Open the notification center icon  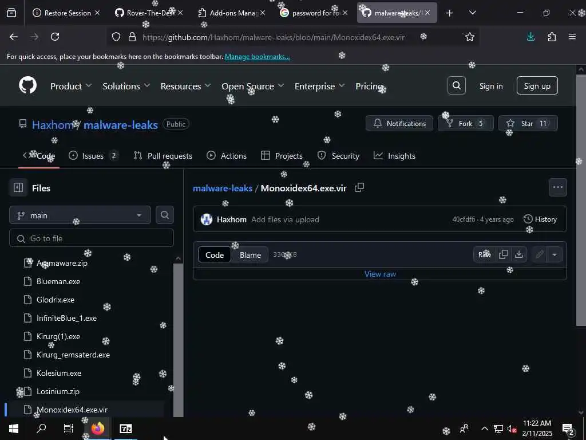568,429
